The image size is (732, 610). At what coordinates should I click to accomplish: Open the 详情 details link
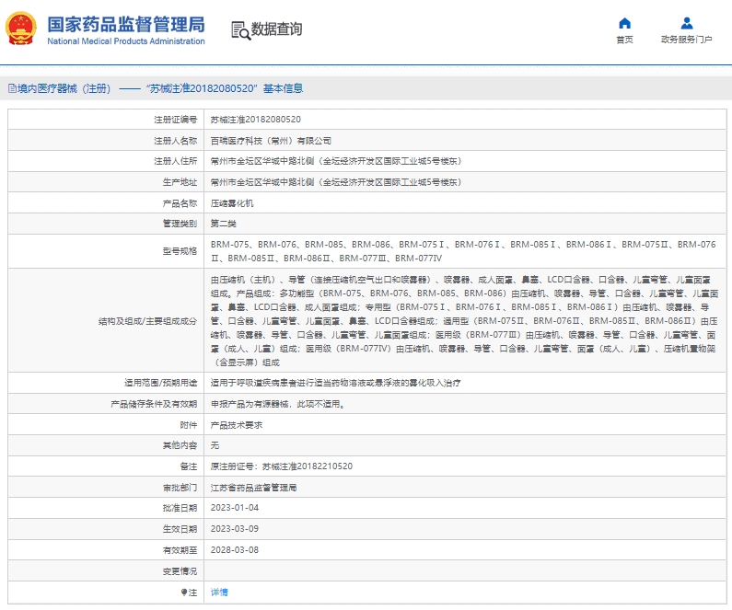(219, 593)
